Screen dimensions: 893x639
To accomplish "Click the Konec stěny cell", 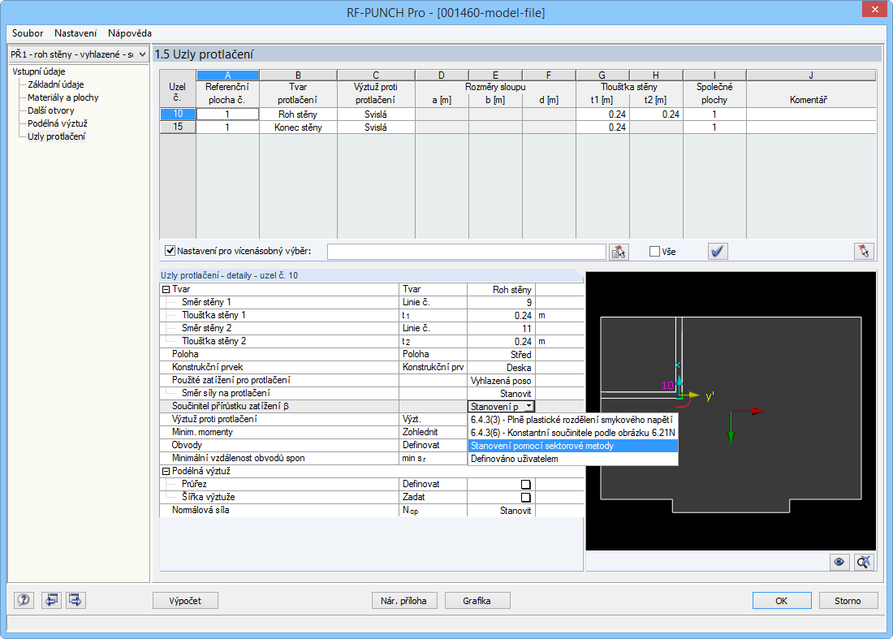I will click(x=298, y=127).
